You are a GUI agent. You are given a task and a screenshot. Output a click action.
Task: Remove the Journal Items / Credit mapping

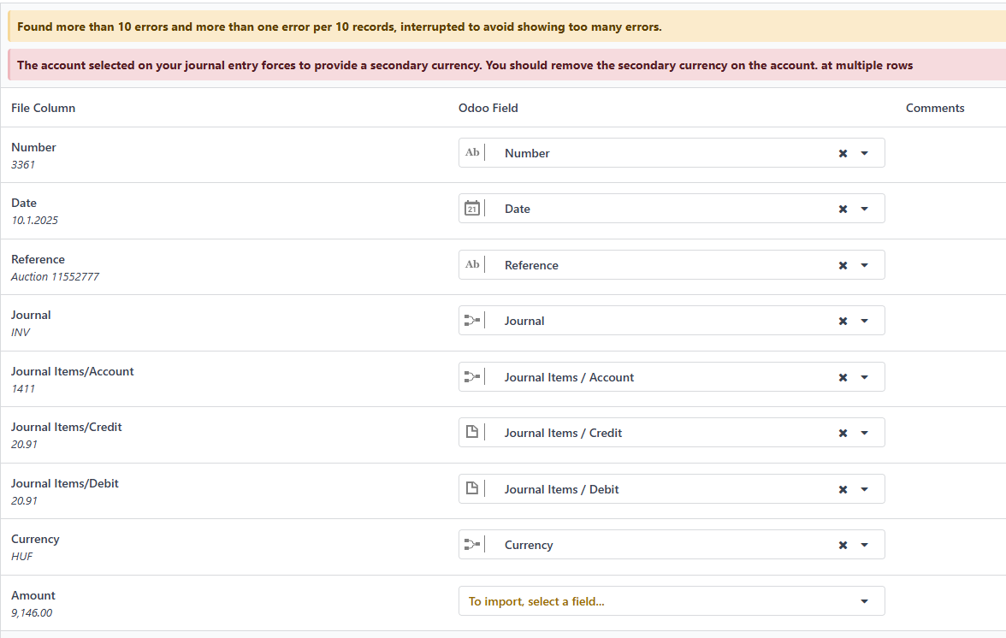click(843, 434)
